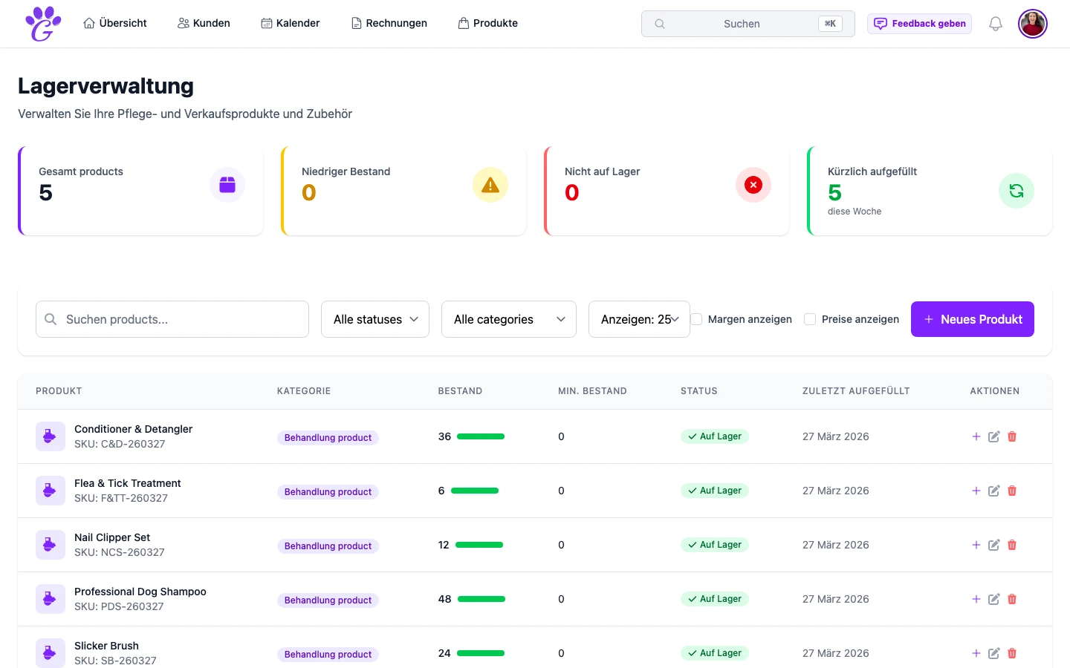1070x668 pixels.
Task: Edit the Flea & Tick Treatment product
Action: (x=993, y=491)
